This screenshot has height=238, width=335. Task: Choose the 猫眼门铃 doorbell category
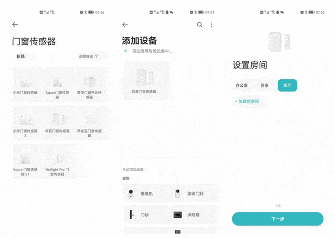coord(193,194)
